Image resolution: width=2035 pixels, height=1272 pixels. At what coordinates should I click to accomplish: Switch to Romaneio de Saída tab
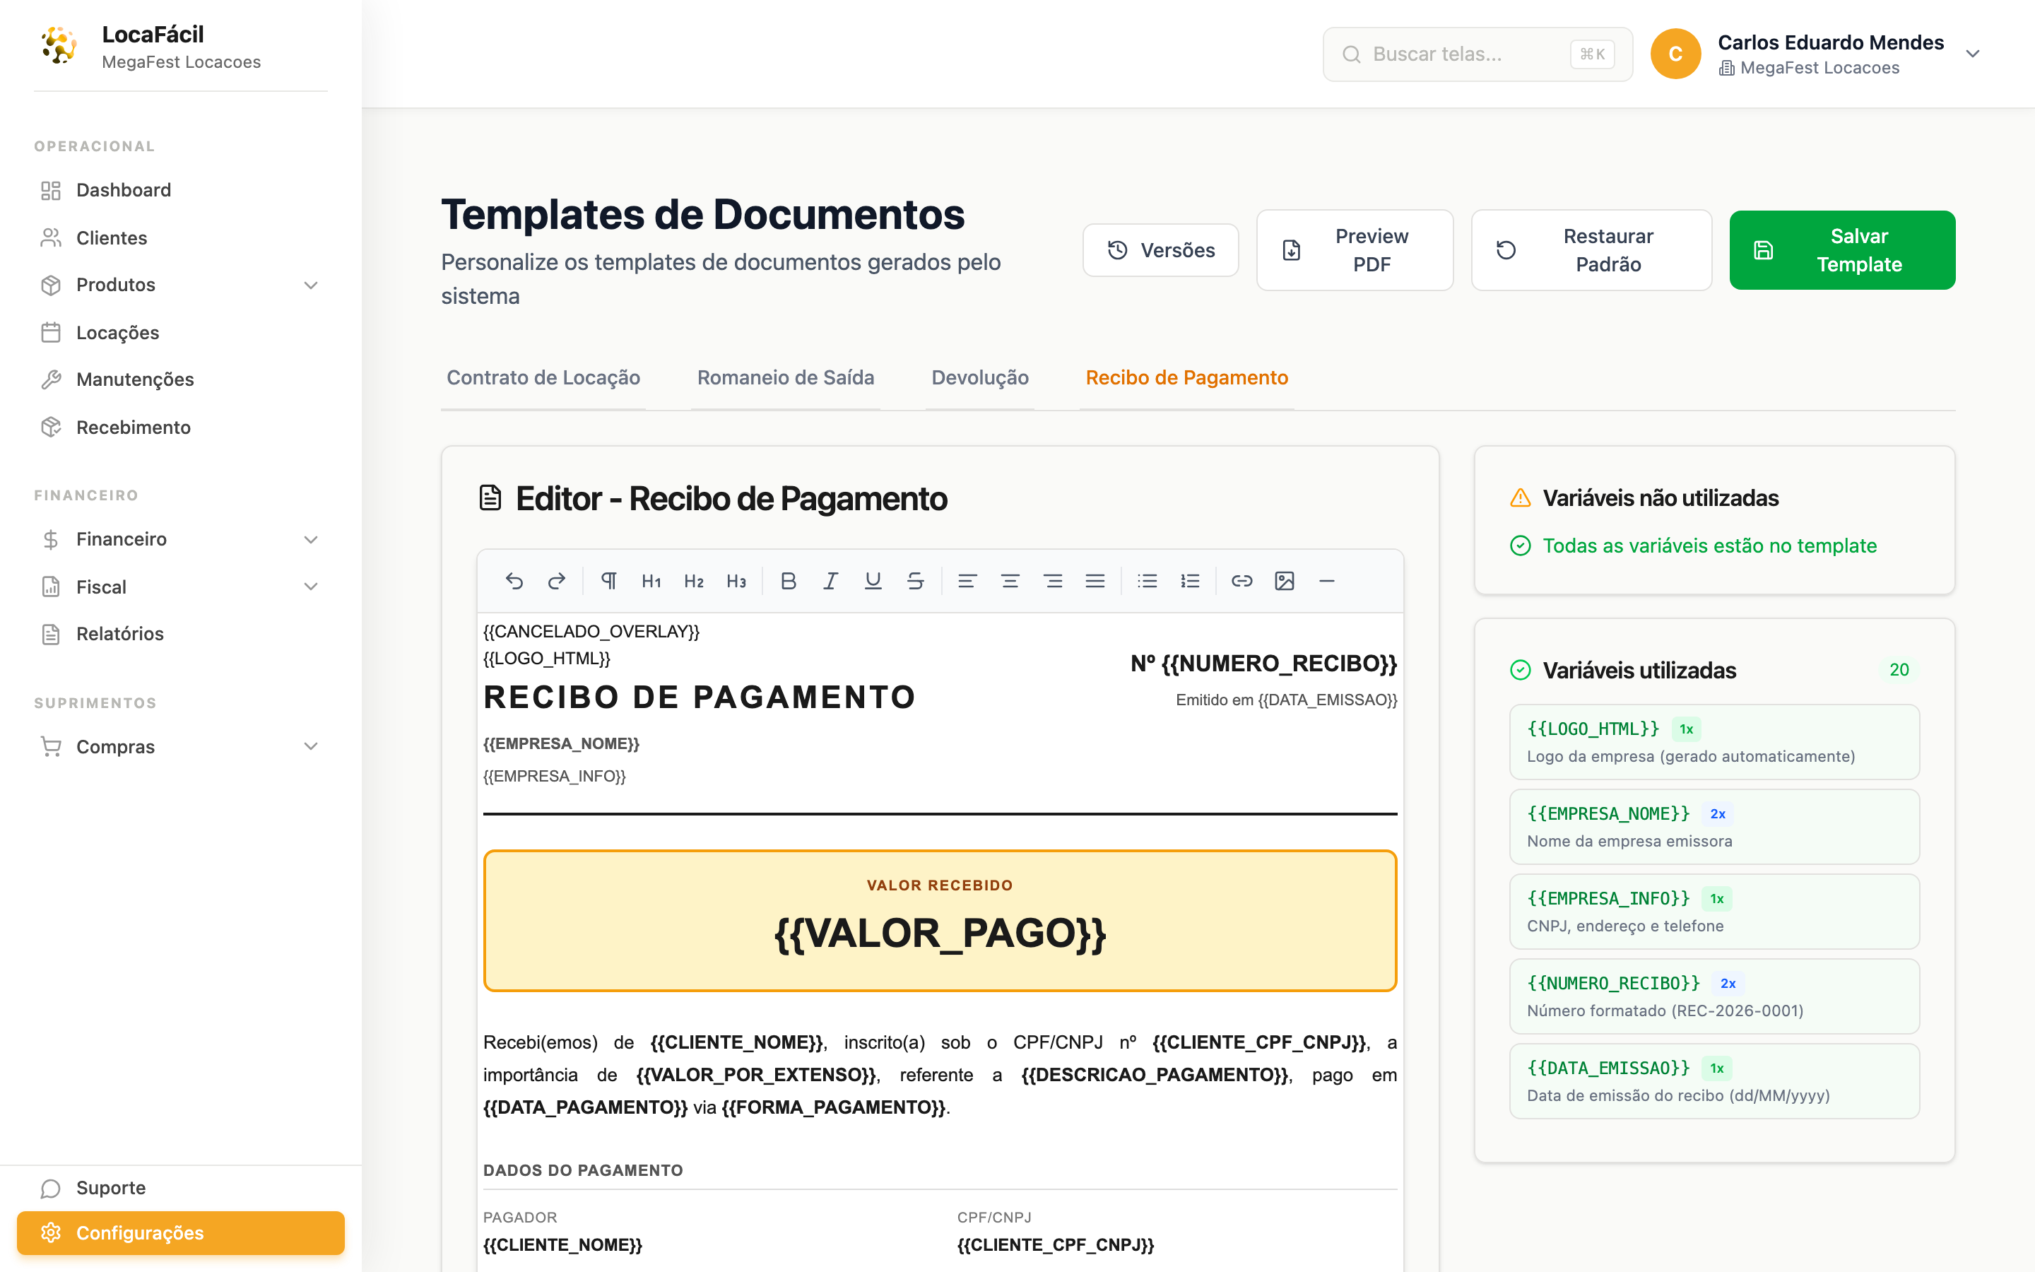click(x=786, y=378)
